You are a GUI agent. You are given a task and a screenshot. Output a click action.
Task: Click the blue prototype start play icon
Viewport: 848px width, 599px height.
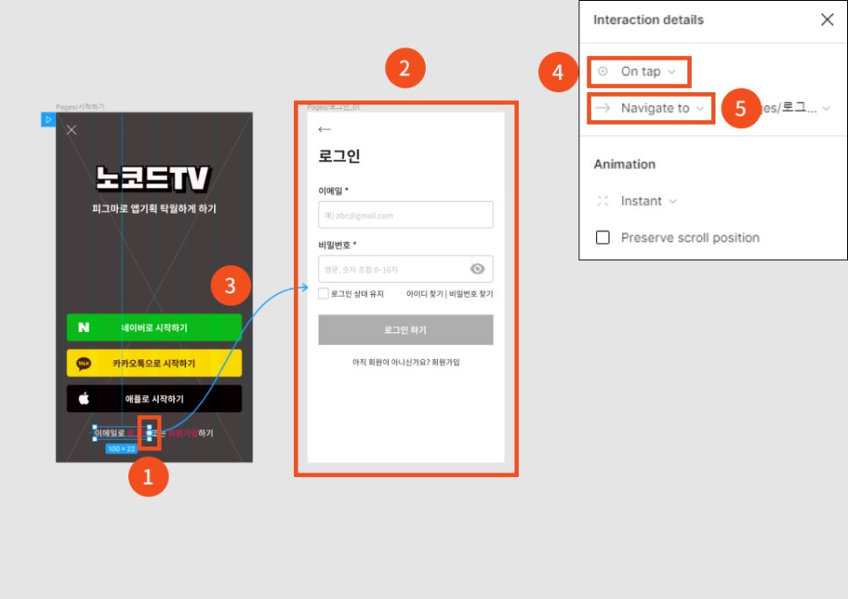[x=48, y=119]
